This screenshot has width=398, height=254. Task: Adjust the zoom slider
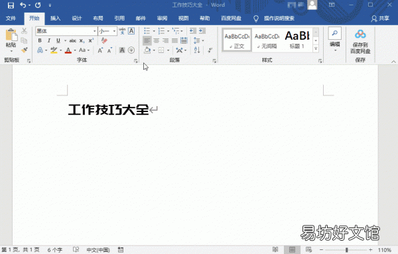[x=346, y=250]
